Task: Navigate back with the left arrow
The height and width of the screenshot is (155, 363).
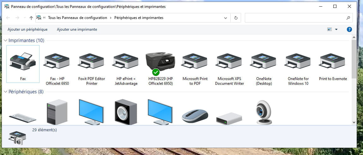Action: [8, 18]
